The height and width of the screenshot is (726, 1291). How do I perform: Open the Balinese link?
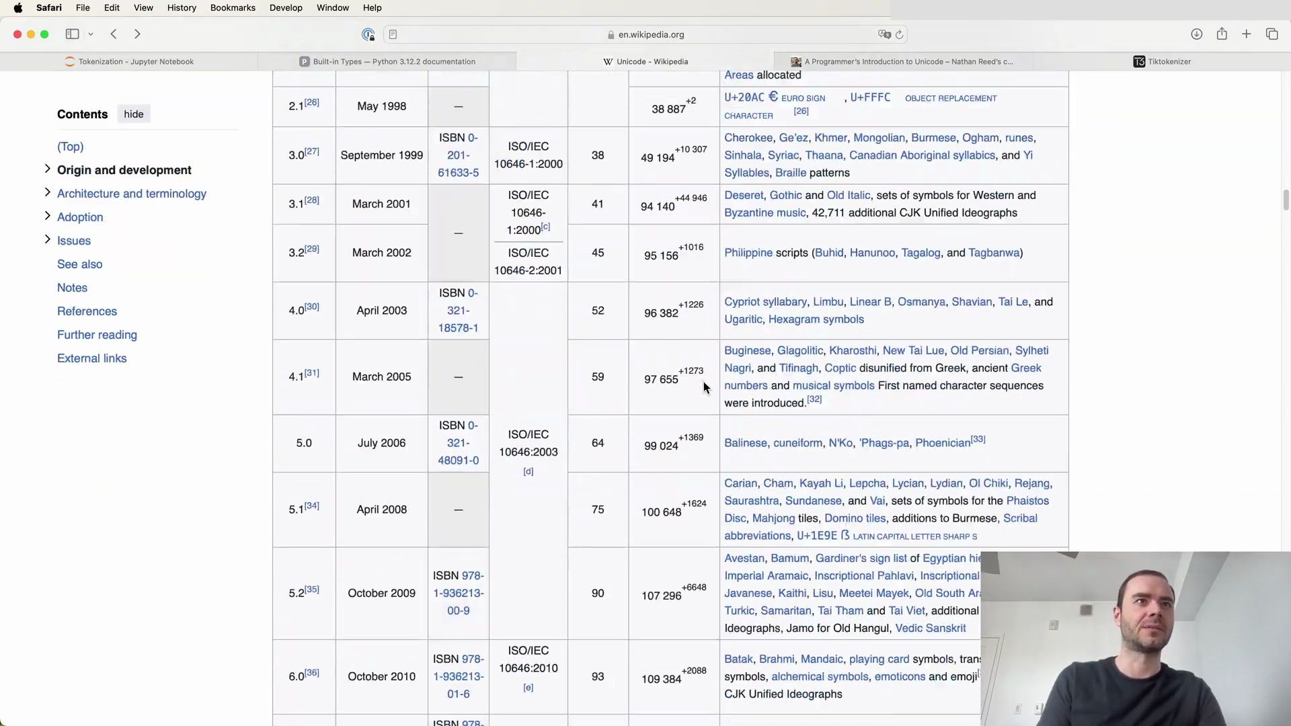[745, 443]
